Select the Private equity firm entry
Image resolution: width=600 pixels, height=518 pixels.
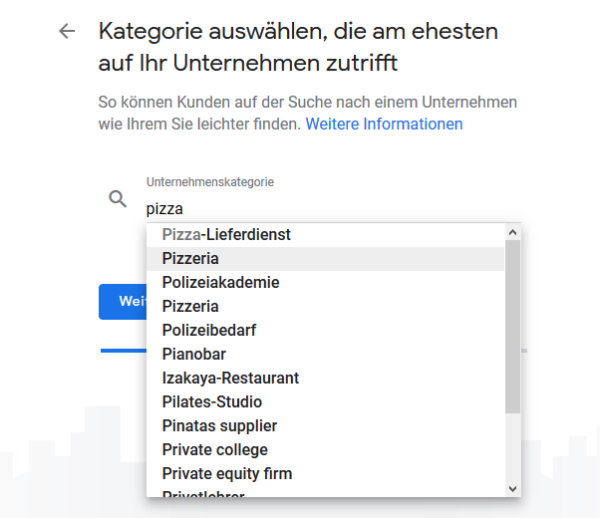click(227, 474)
